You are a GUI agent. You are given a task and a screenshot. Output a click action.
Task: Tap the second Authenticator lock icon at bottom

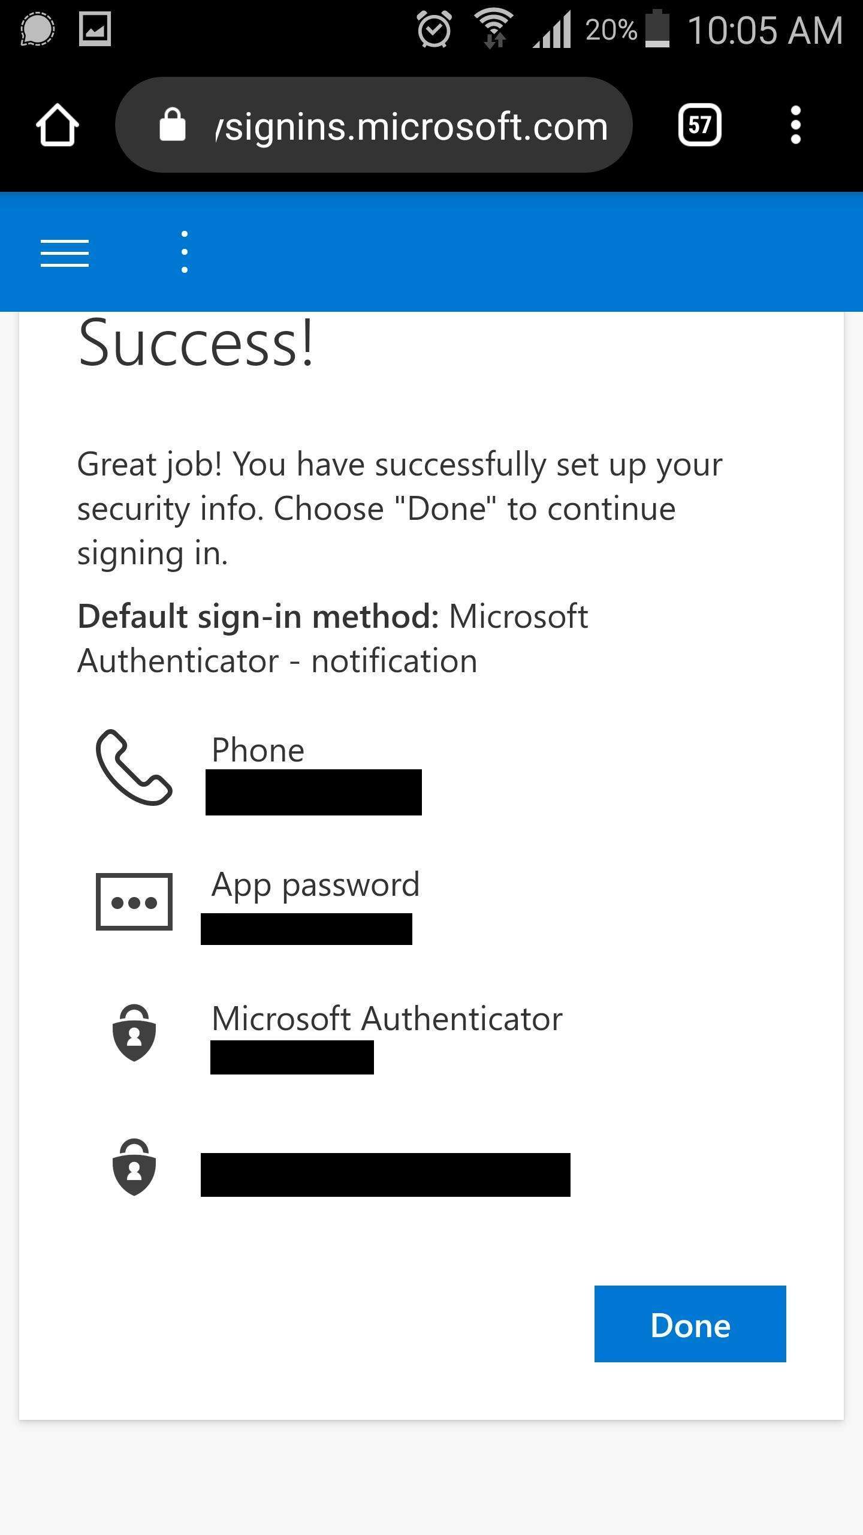tap(134, 1167)
